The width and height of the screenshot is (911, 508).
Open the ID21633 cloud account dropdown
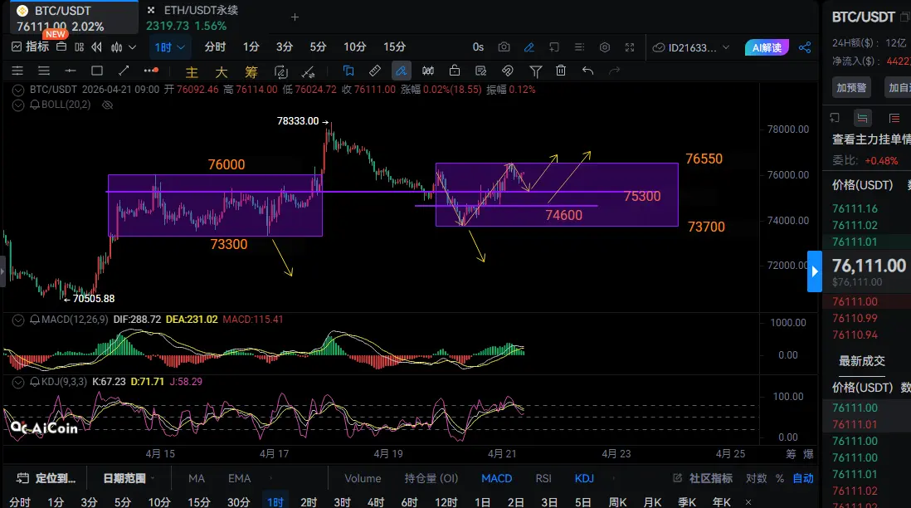pyautogui.click(x=691, y=47)
